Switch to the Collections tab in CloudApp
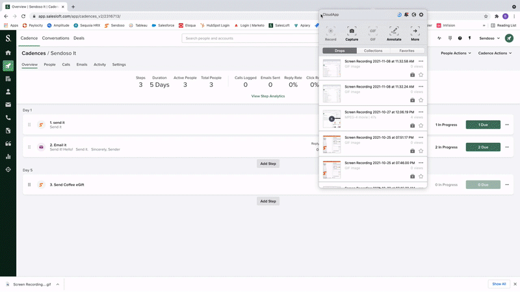Screen dimensions: 520x292 (x=373, y=51)
